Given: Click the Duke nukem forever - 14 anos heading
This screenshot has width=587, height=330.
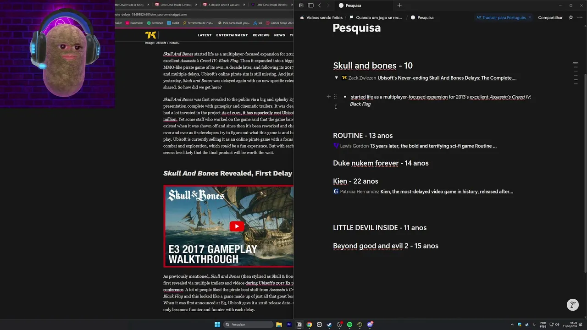Looking at the screenshot, I should pos(381,163).
